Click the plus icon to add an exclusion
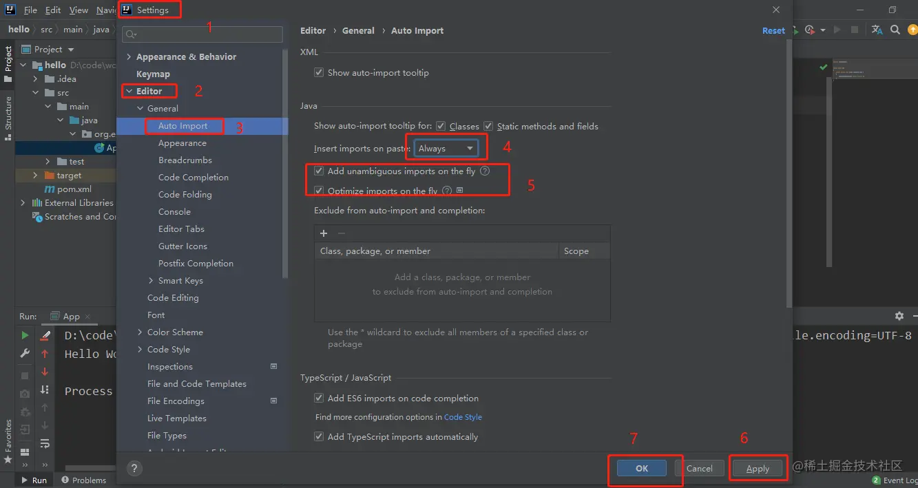 (324, 233)
